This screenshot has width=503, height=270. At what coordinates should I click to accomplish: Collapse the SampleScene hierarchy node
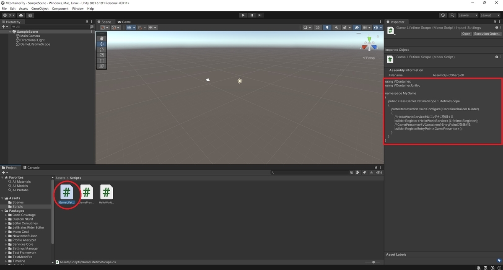pos(10,32)
